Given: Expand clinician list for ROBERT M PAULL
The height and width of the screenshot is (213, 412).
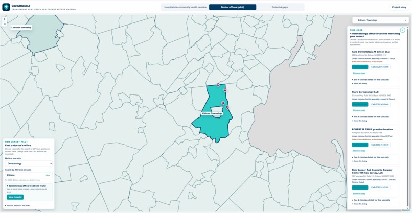Looking at the screenshot, I should click(x=371, y=157).
